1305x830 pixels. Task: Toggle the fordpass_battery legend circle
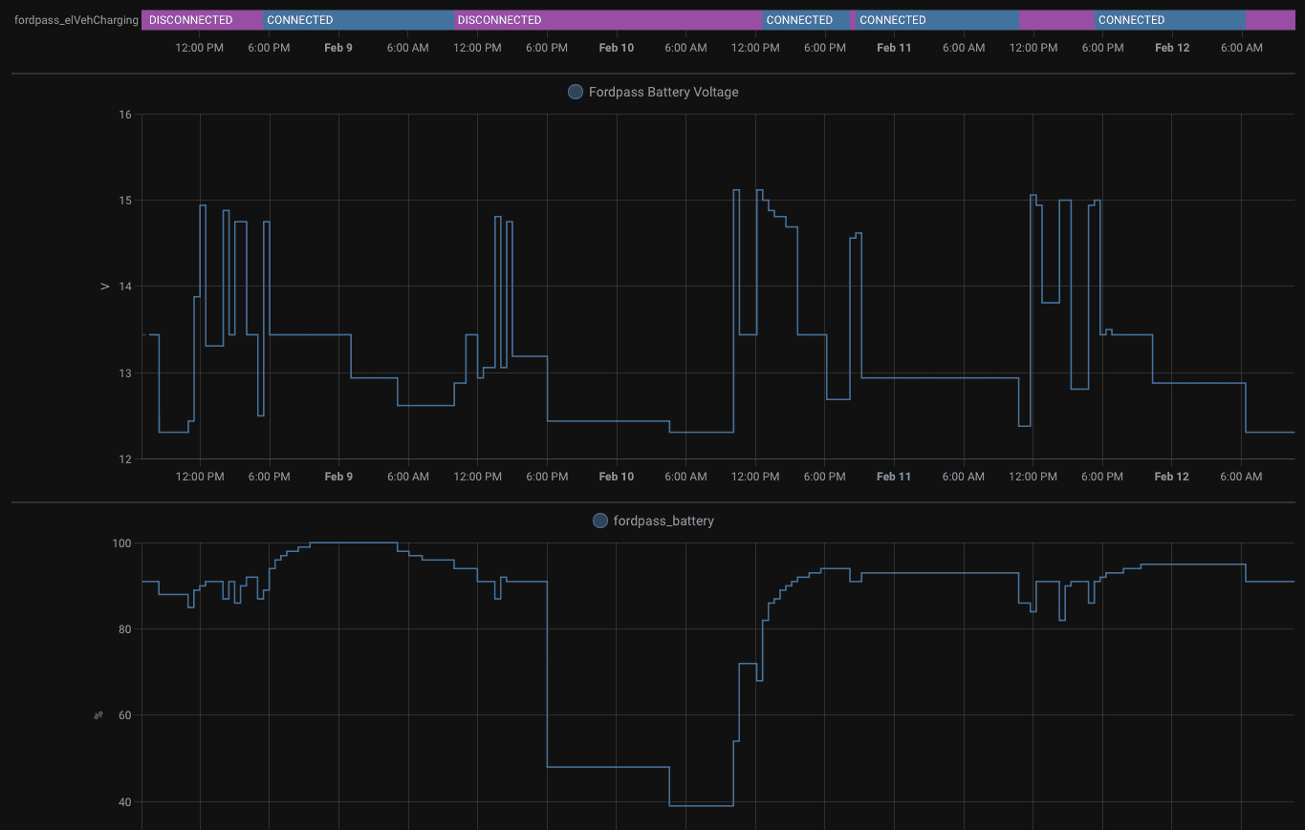coord(600,521)
